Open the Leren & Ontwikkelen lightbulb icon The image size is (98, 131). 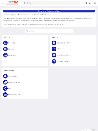pos(54,55)
